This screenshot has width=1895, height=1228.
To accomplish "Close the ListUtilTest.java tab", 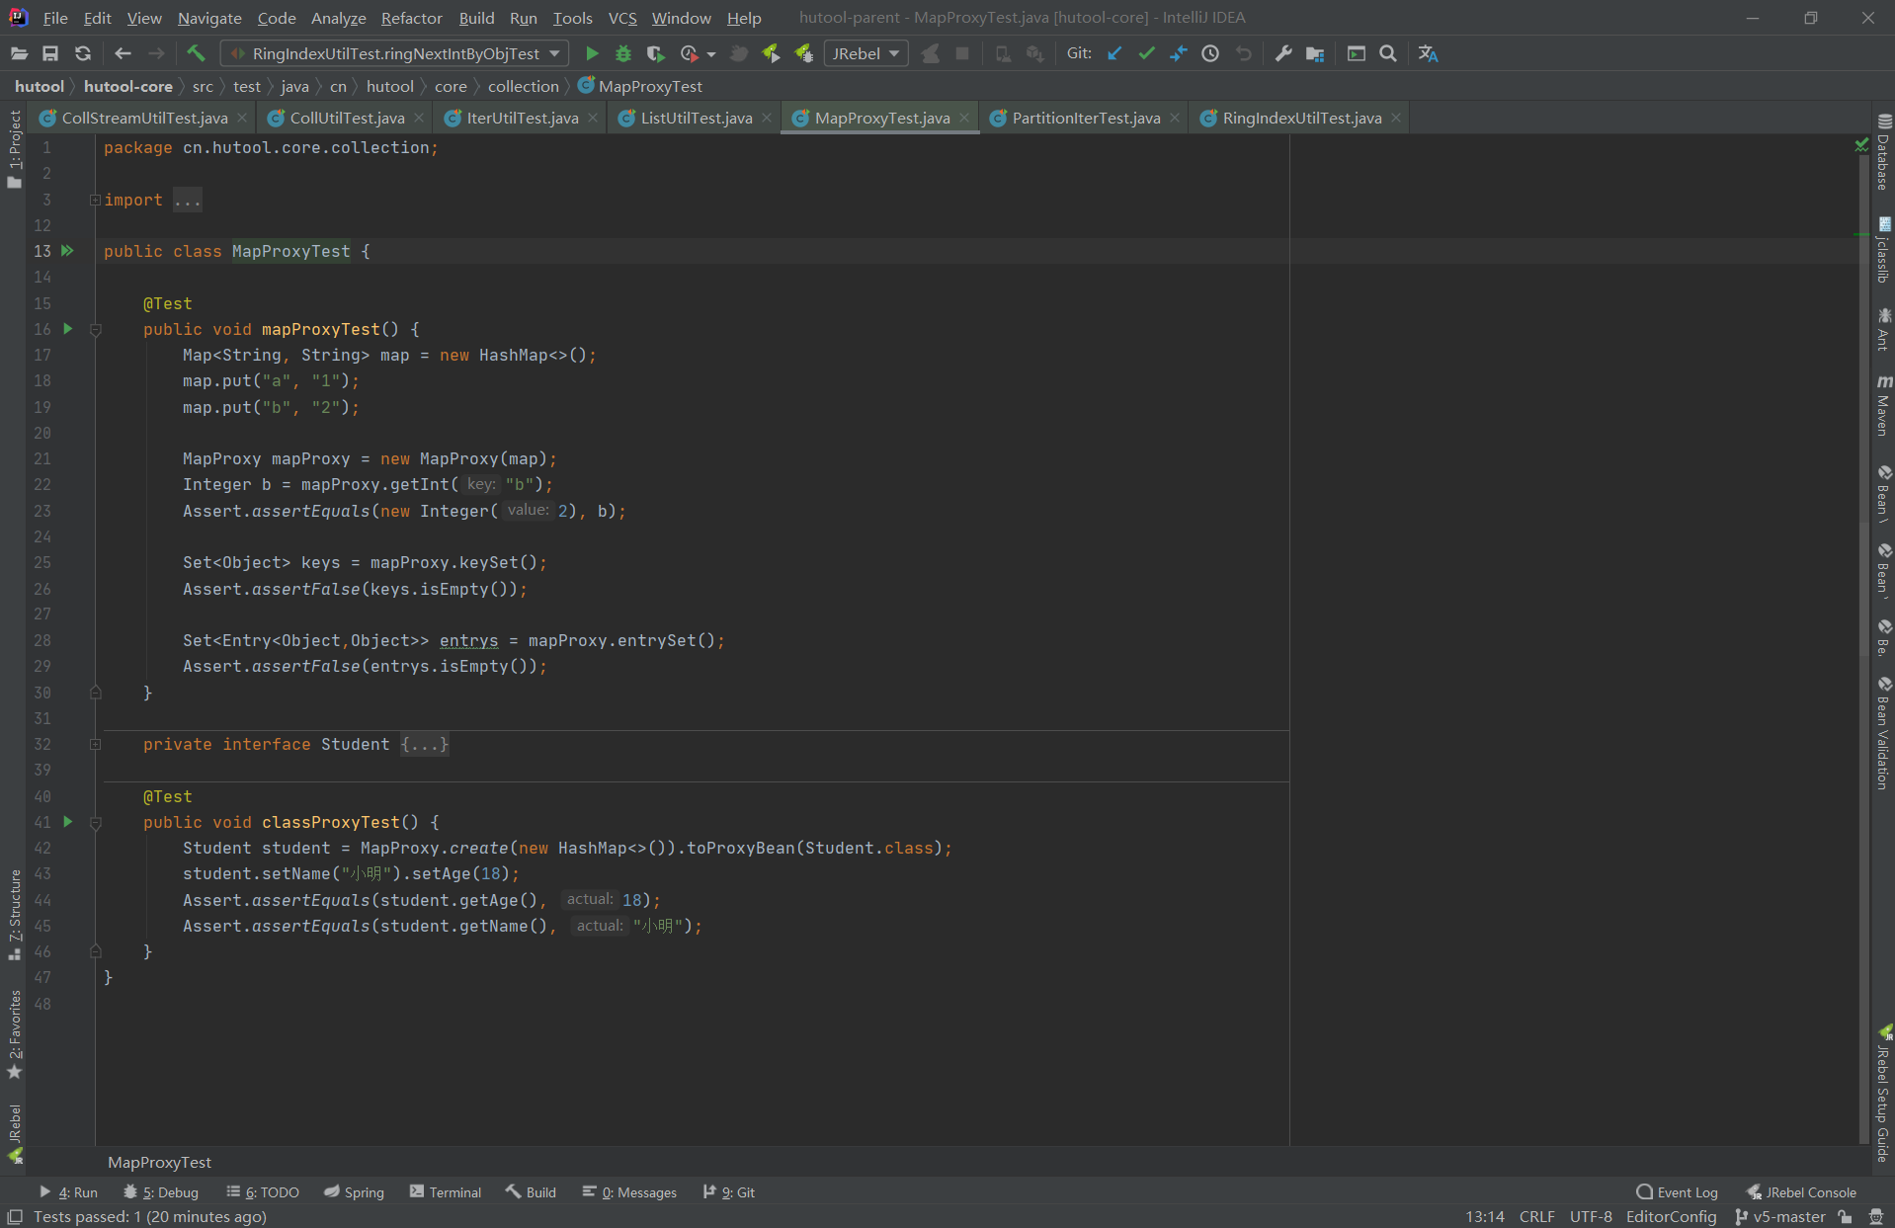I will pyautogui.click(x=767, y=118).
